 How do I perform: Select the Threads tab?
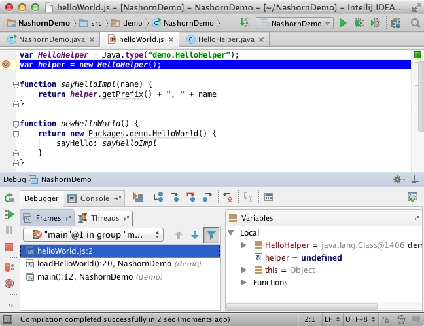103,218
